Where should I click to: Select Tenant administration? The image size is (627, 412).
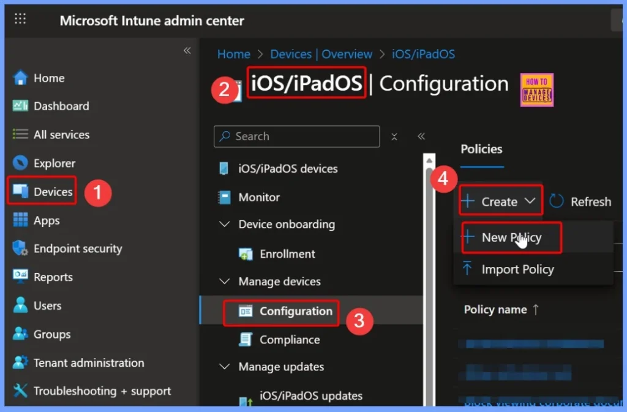[x=88, y=362]
